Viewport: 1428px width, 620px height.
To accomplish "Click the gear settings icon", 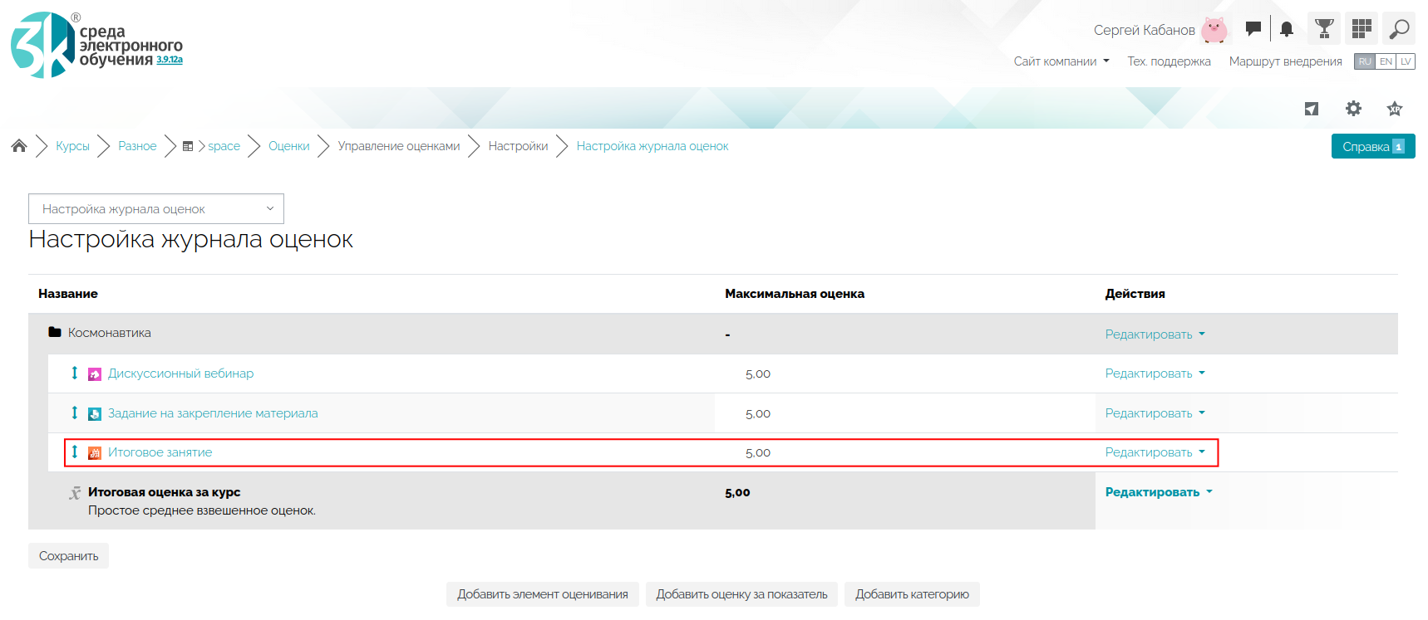I will click(x=1353, y=109).
